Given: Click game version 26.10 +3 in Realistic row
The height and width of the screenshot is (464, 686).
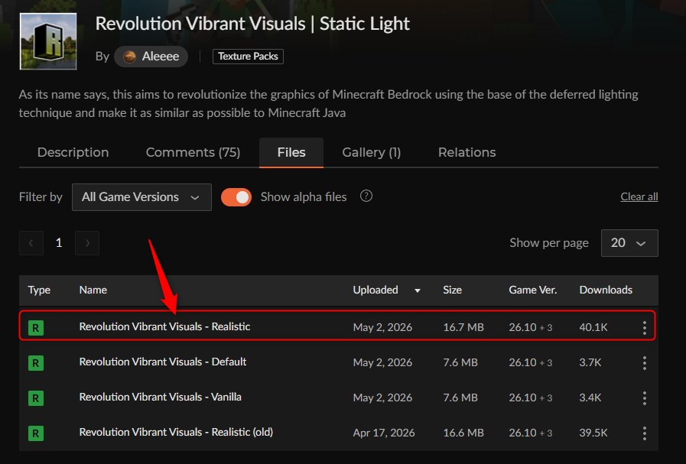Looking at the screenshot, I should (x=530, y=327).
